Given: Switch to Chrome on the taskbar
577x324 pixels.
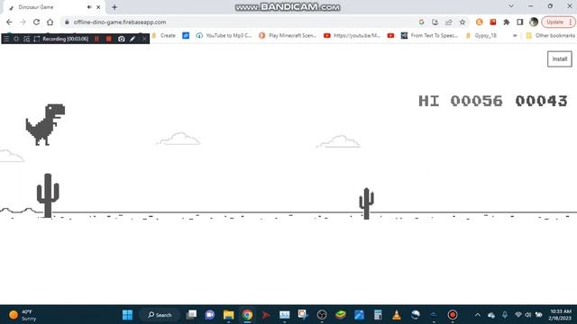Looking at the screenshot, I should click(x=247, y=315).
